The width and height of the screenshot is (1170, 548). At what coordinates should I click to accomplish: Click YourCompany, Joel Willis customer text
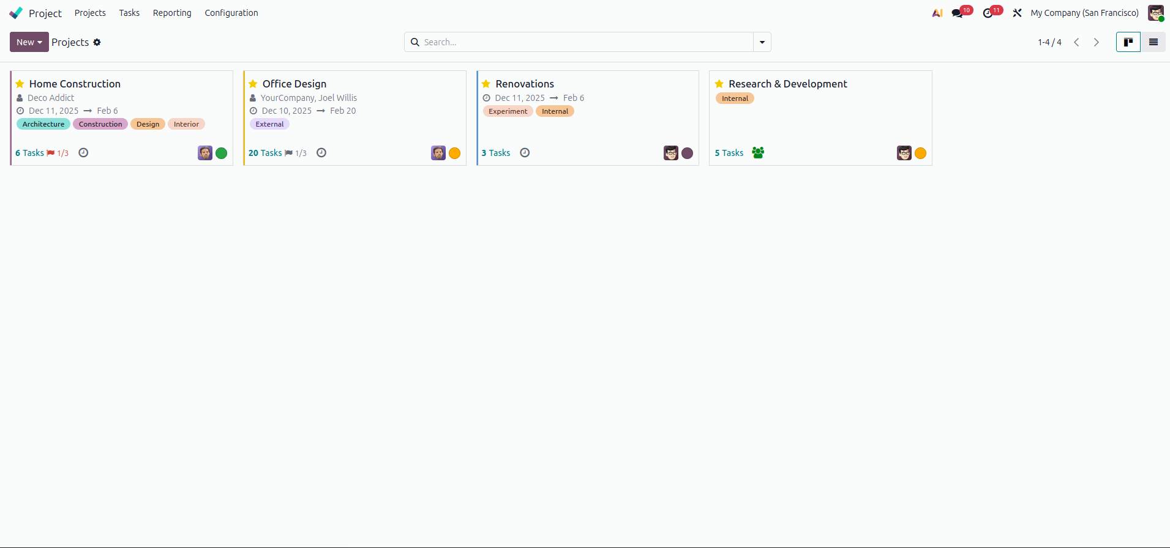309,98
